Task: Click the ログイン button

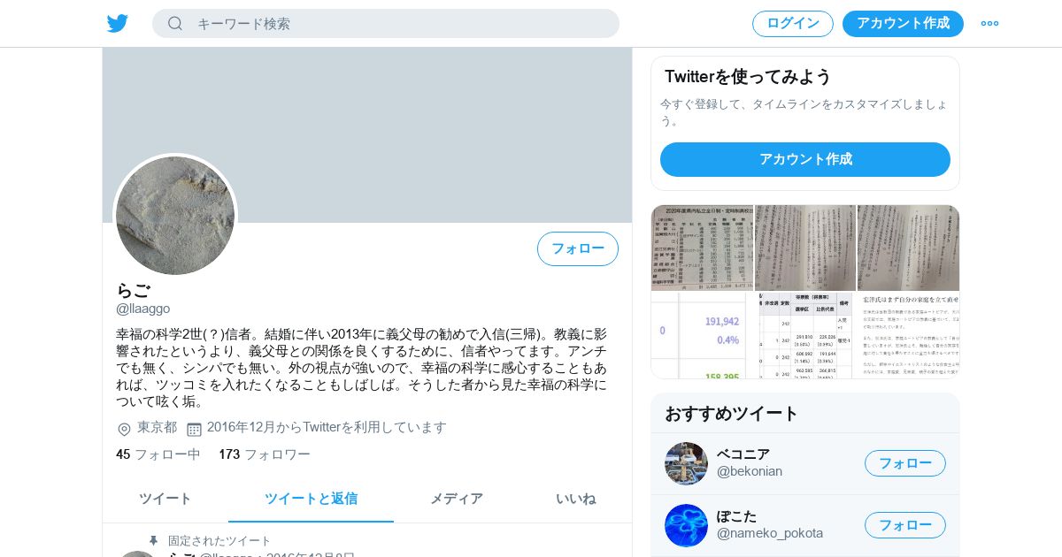Action: 793,23
